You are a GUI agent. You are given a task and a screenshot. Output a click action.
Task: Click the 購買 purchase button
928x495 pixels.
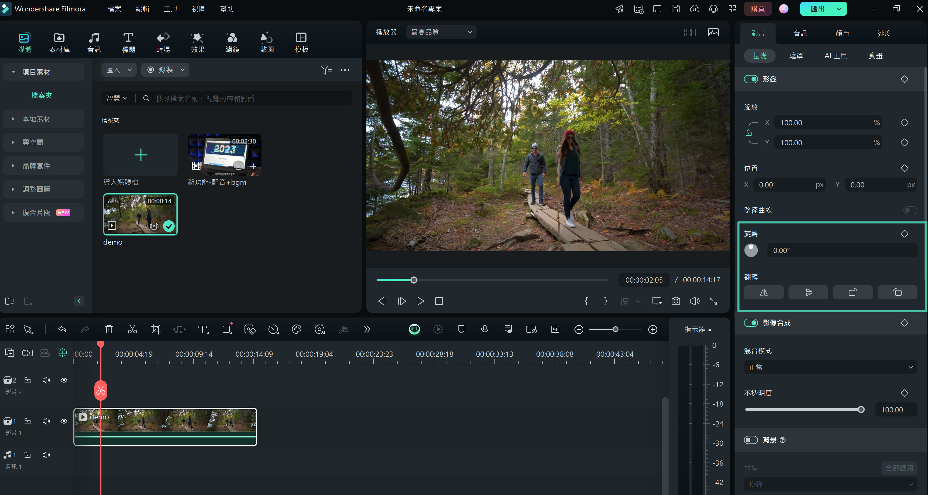(x=758, y=9)
